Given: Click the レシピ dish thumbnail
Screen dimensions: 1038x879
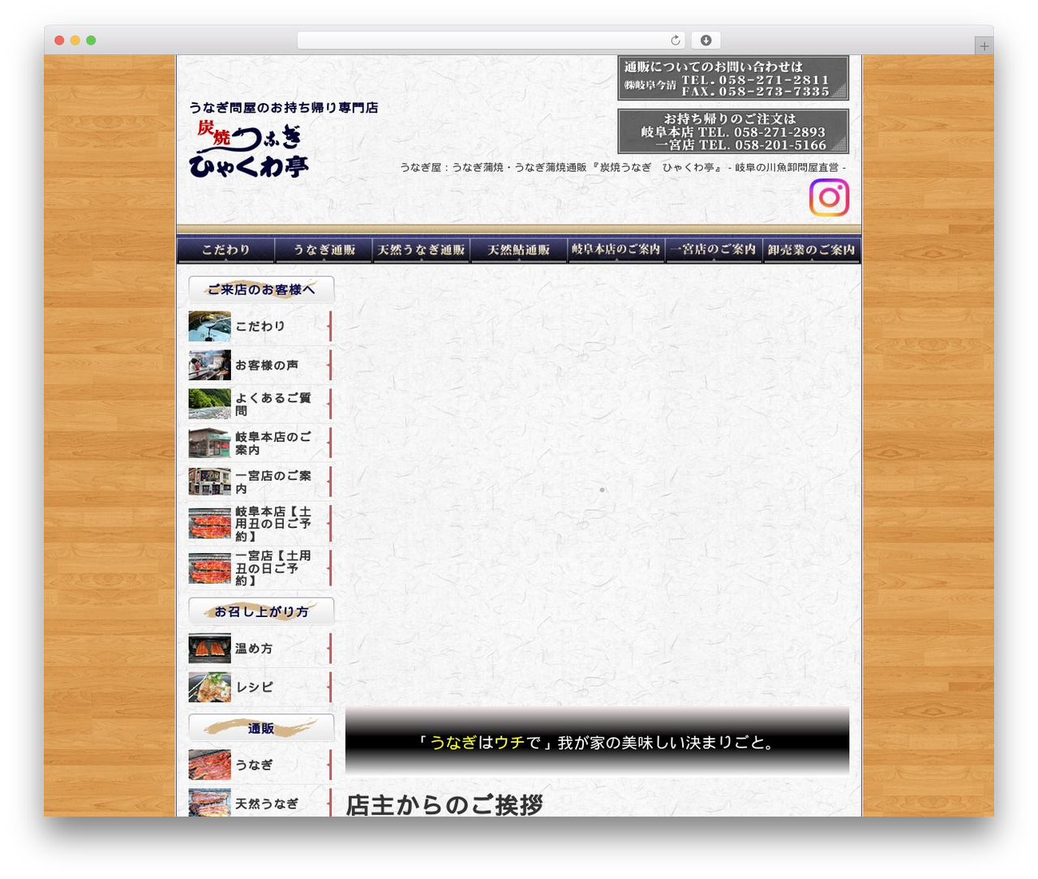Looking at the screenshot, I should 209,687.
